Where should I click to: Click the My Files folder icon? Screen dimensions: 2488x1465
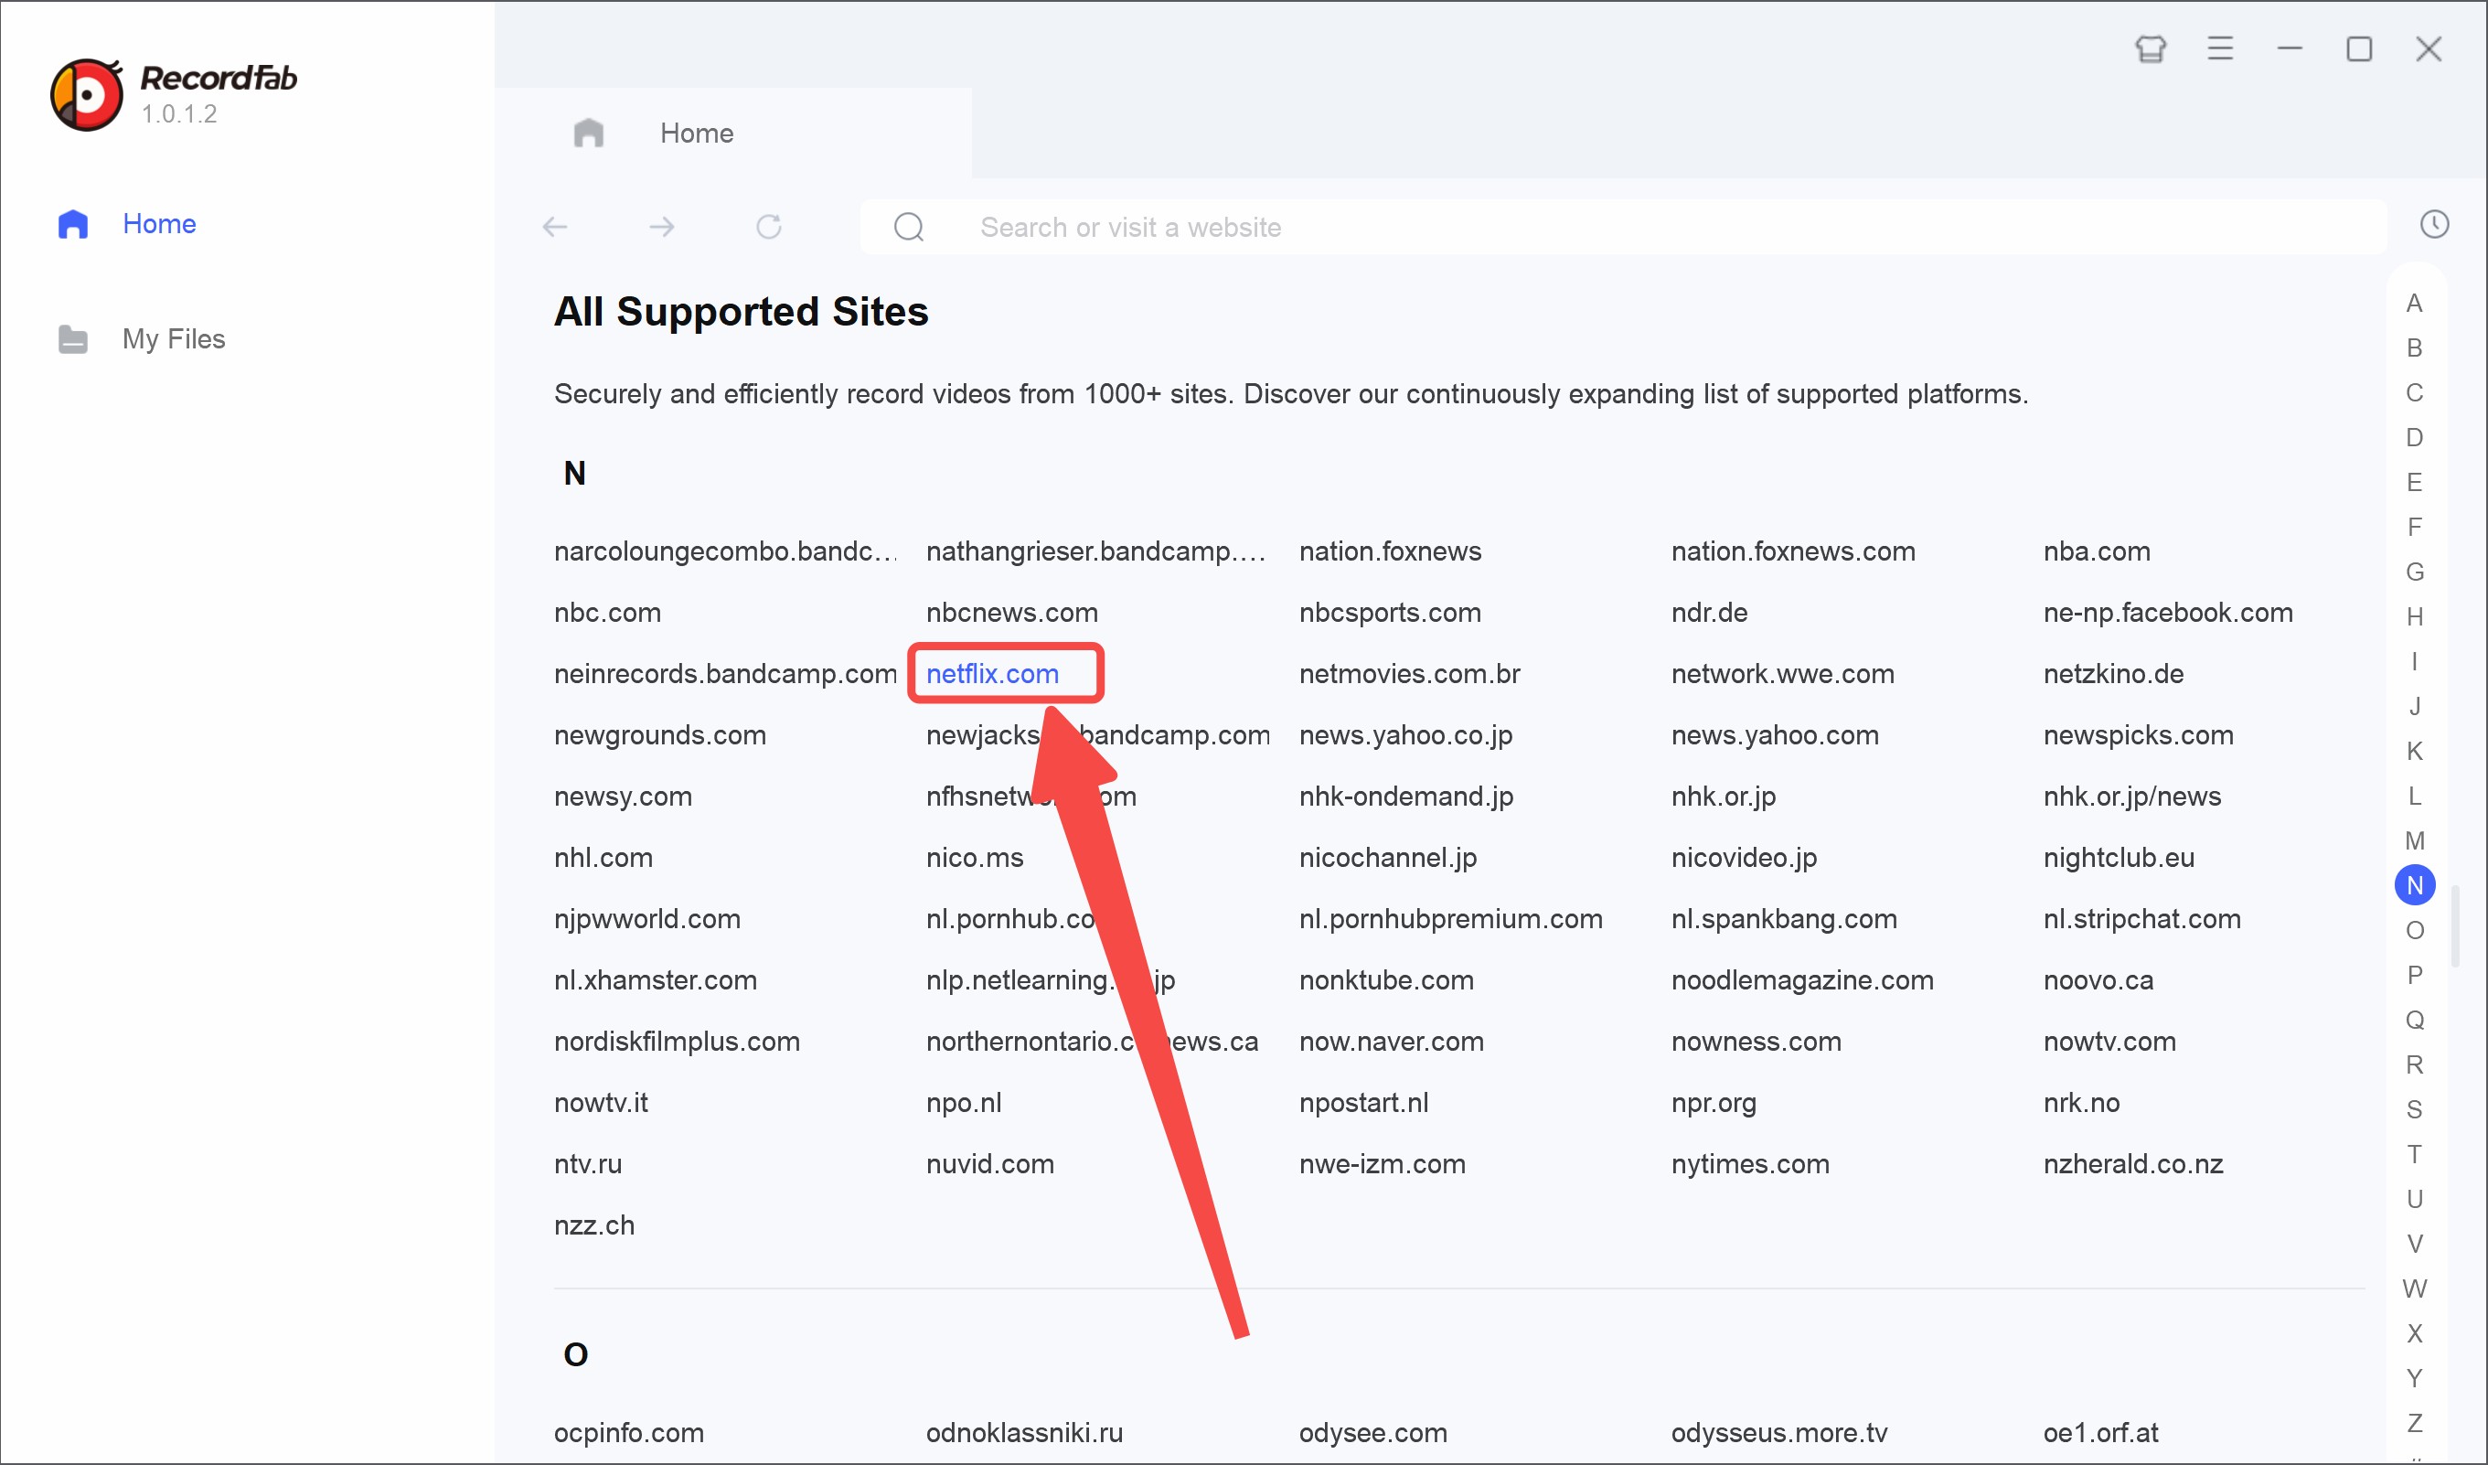[73, 338]
